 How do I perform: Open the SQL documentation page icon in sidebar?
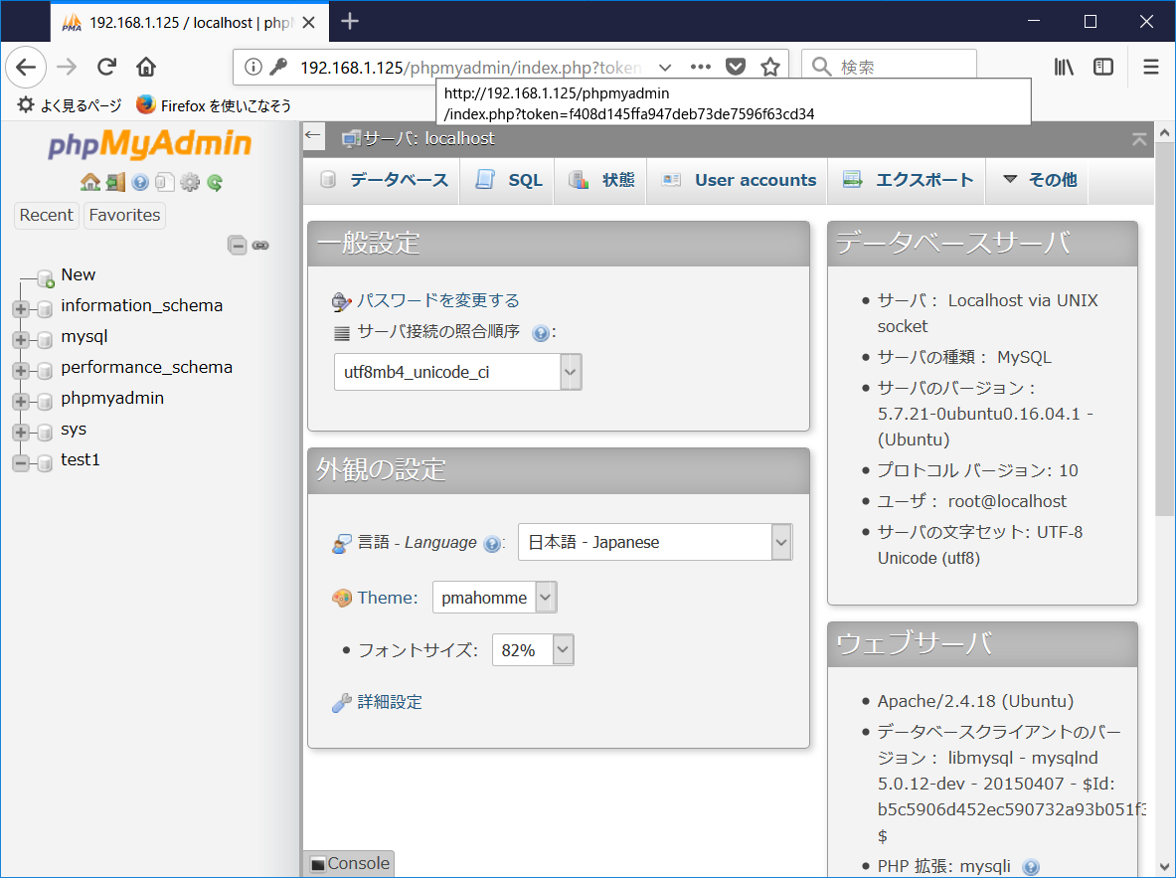(x=165, y=182)
